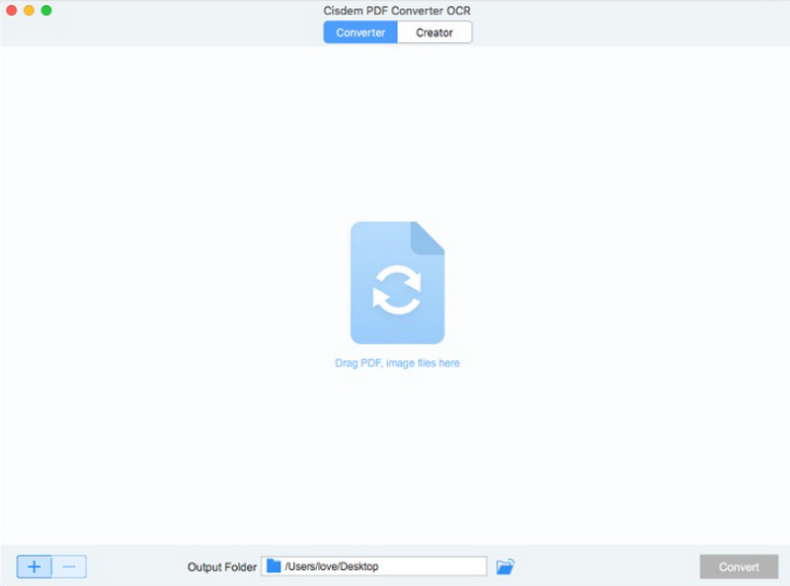Image resolution: width=790 pixels, height=586 pixels.
Task: Click the /Users/love/Desktop path text
Action: (x=332, y=566)
